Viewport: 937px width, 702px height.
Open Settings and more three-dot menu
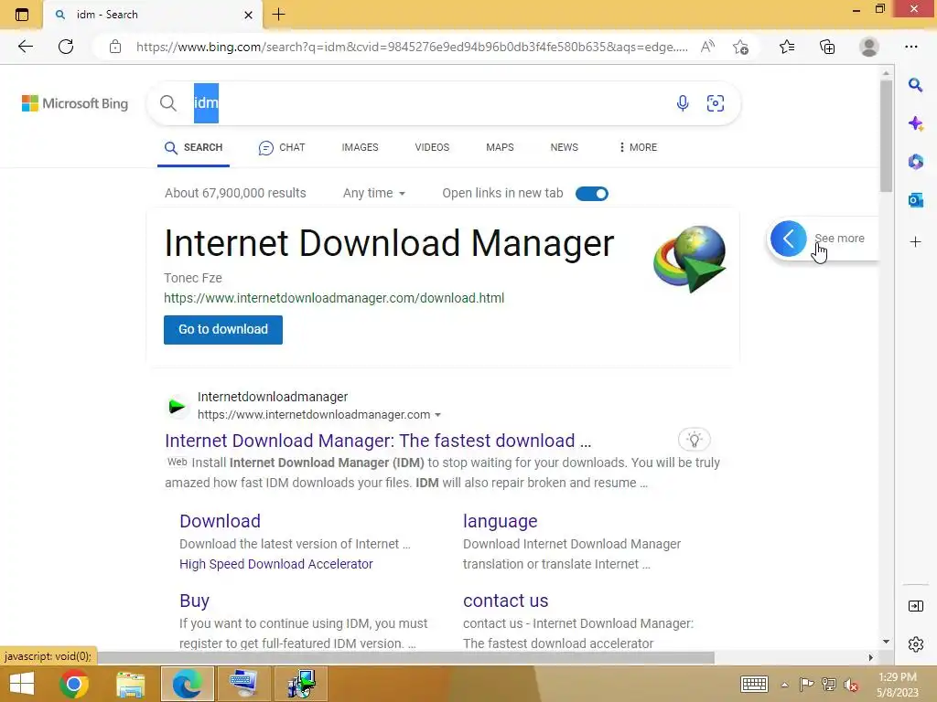tap(910, 47)
